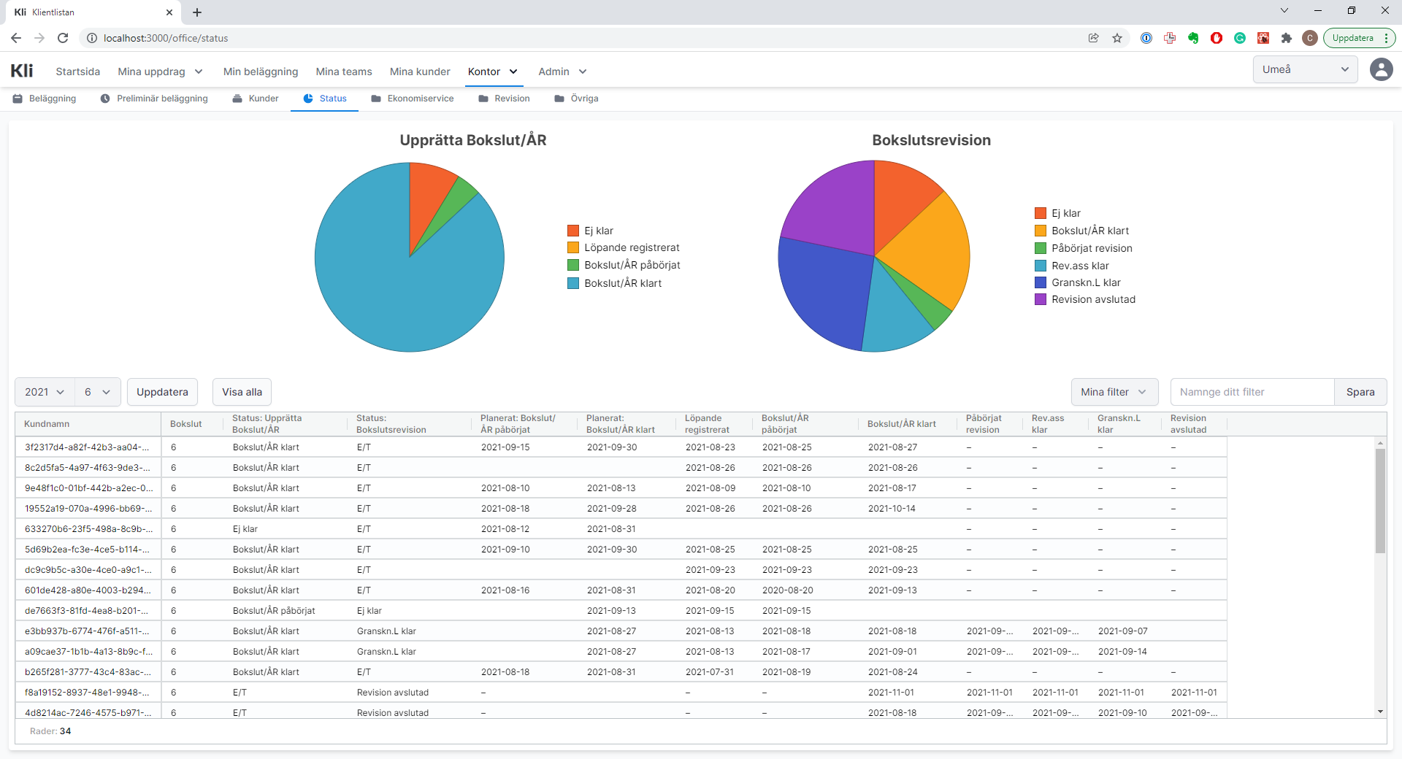Click Bokslut/ÅR klart blue color swatch
The width and height of the screenshot is (1402, 759).
[x=573, y=283]
